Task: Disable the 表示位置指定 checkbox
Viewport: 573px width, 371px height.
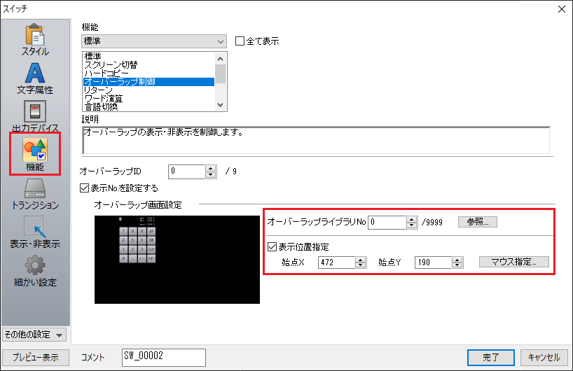Action: tap(272, 246)
